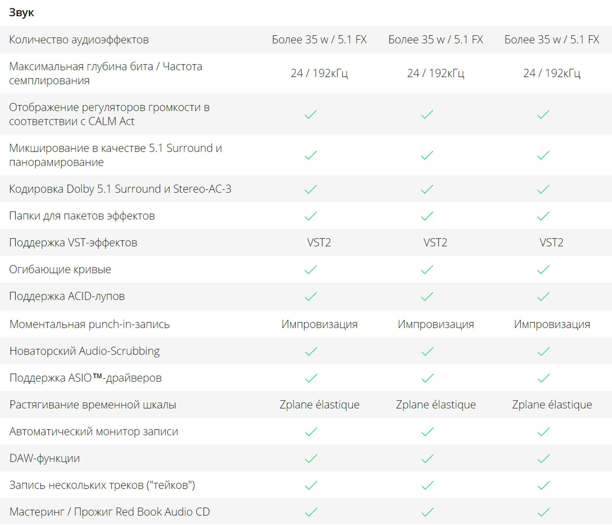
Task: Click first-column checkmark in the CALM Act row
Action: pyautogui.click(x=311, y=114)
